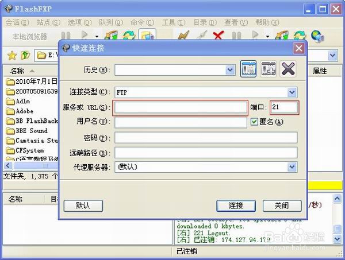Click the red X abort icon in toolbar
The width and height of the screenshot is (345, 260).
tap(218, 35)
